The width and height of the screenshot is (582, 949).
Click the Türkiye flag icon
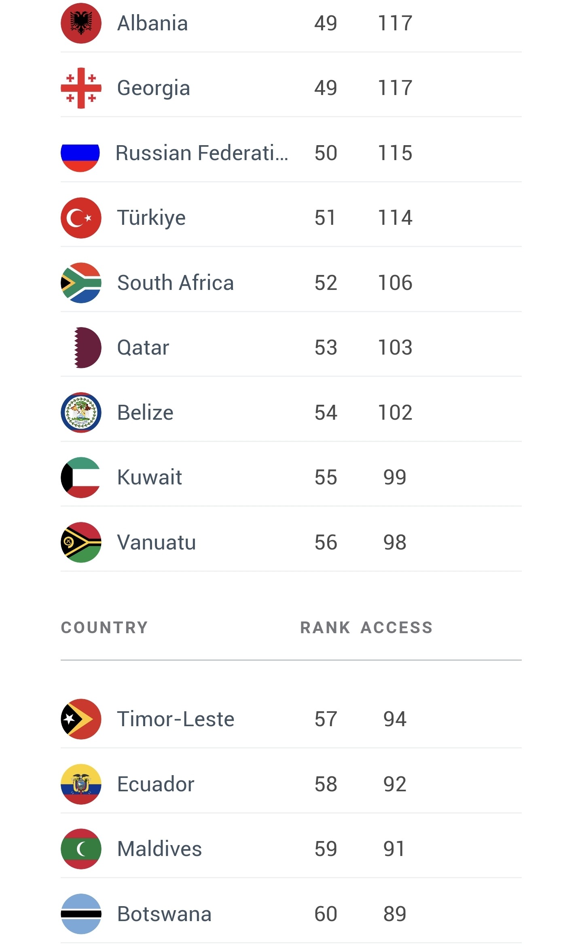click(x=81, y=218)
